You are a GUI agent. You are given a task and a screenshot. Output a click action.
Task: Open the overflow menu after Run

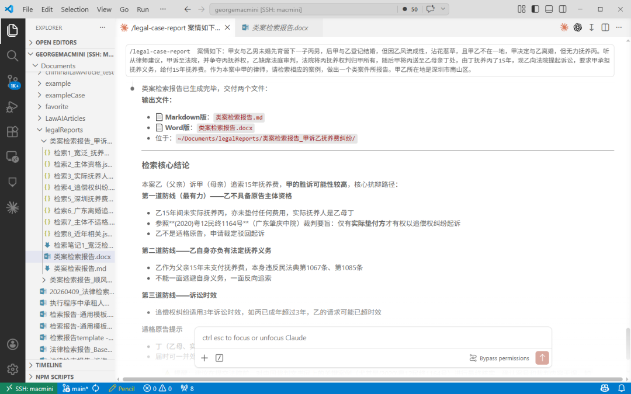pos(162,9)
